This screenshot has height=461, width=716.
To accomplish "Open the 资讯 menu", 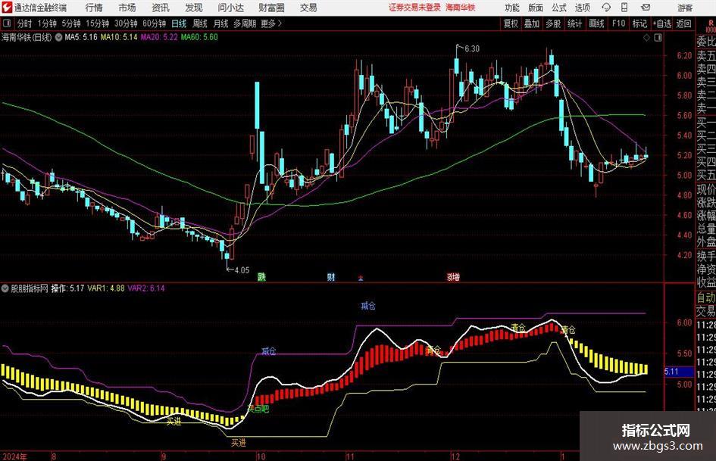I will tap(161, 8).
